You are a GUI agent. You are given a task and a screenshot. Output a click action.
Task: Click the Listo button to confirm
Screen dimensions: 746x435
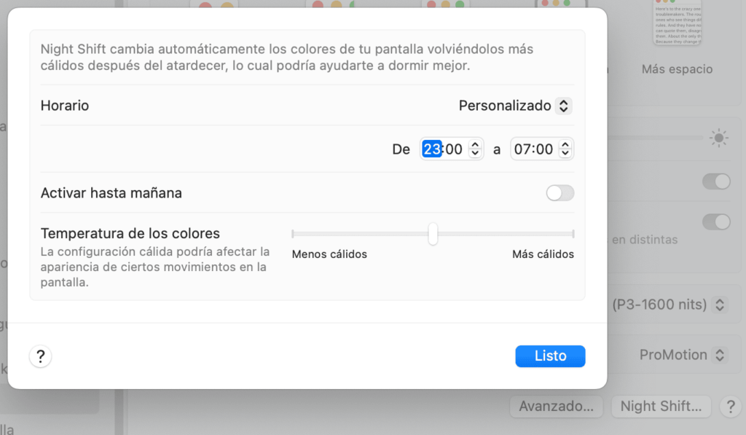click(550, 356)
